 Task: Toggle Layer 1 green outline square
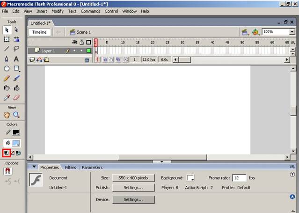pyautogui.click(x=88, y=51)
